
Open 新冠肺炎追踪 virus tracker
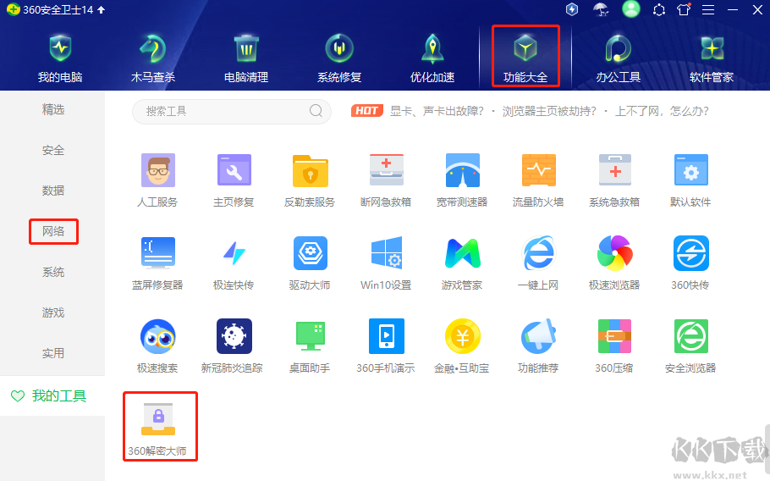234,346
